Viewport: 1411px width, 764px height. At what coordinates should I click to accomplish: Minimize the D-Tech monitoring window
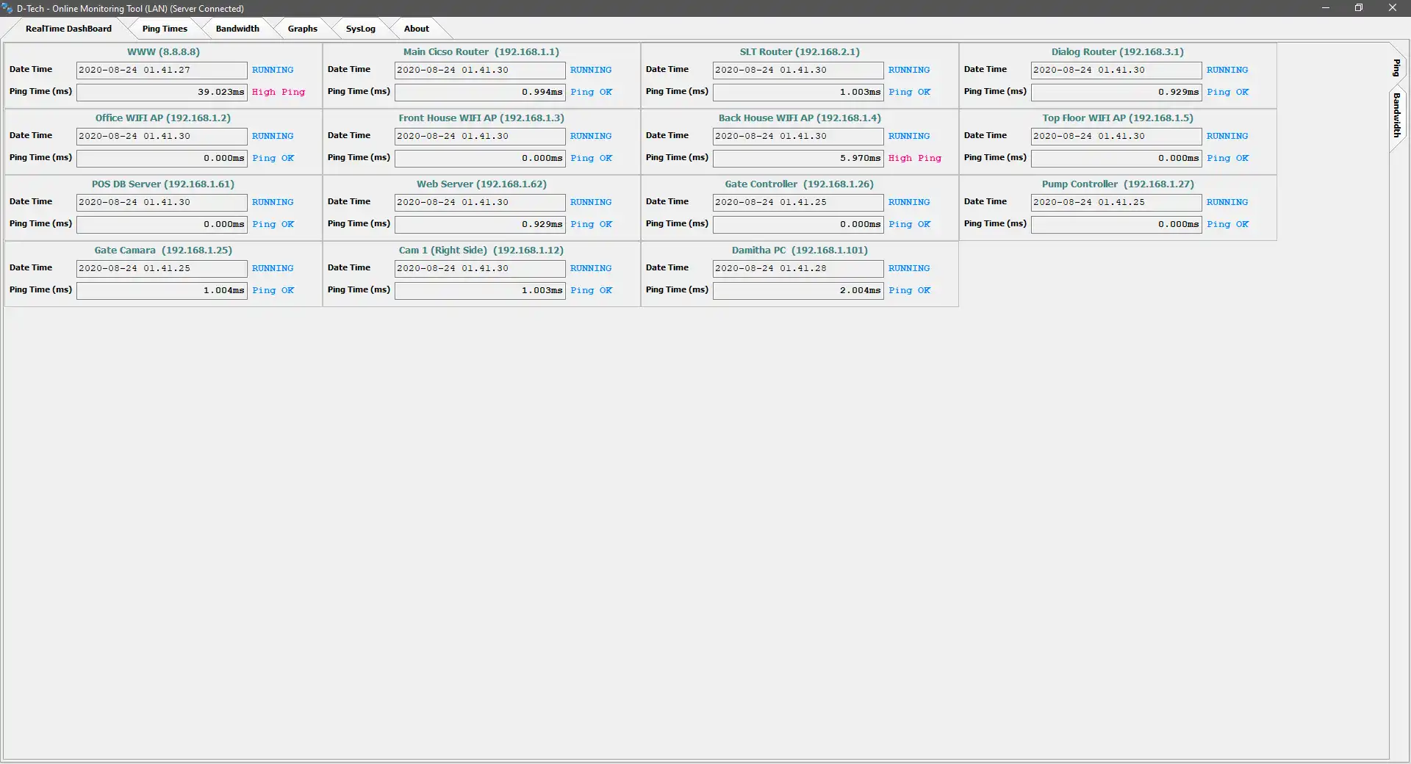(x=1326, y=8)
